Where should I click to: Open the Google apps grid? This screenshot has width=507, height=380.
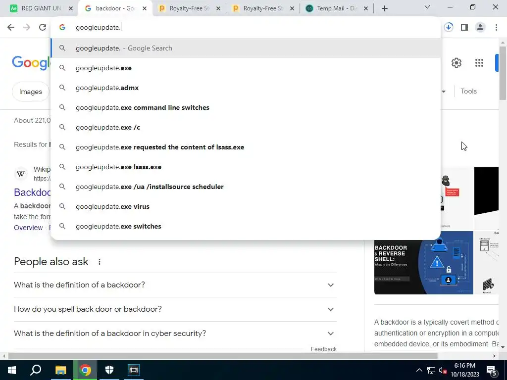click(x=479, y=63)
